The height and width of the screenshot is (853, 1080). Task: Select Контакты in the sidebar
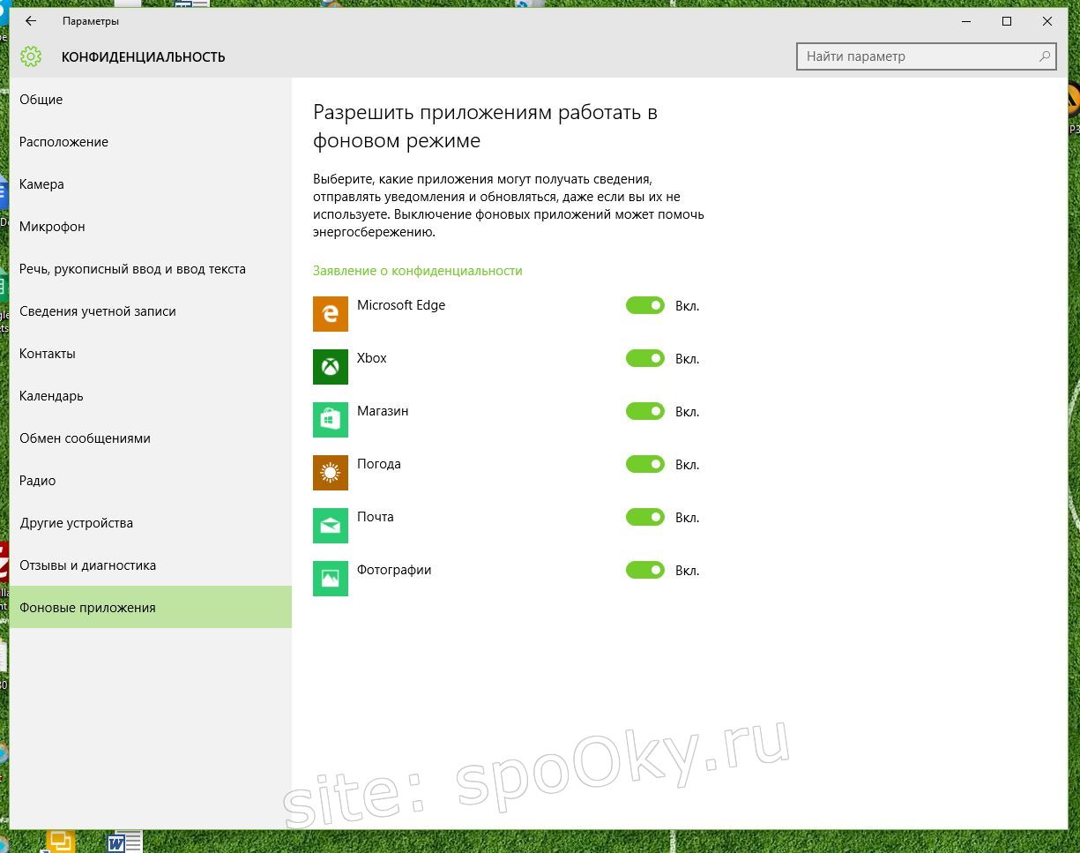151,354
